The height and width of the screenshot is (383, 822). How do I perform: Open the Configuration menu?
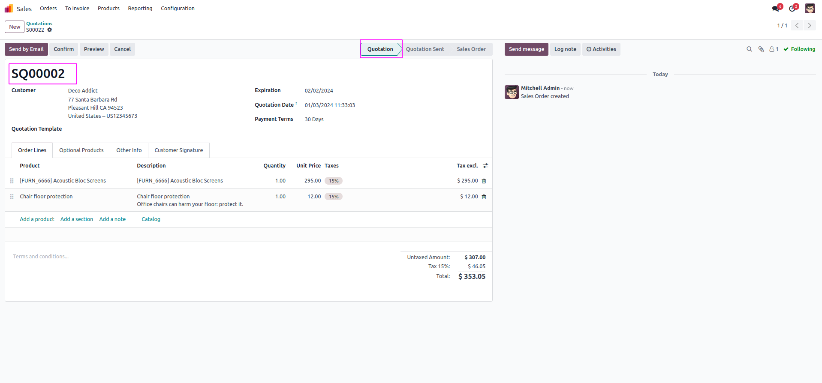tap(178, 9)
